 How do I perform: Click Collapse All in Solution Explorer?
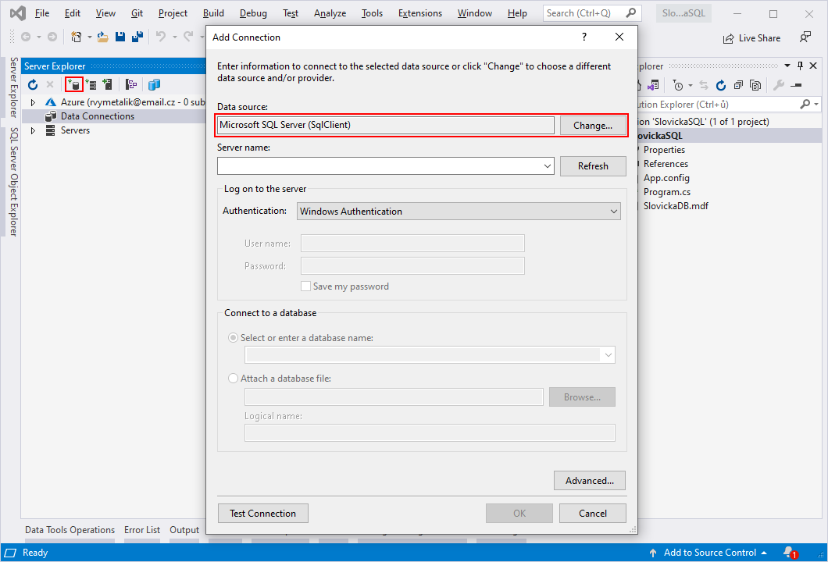click(x=738, y=85)
